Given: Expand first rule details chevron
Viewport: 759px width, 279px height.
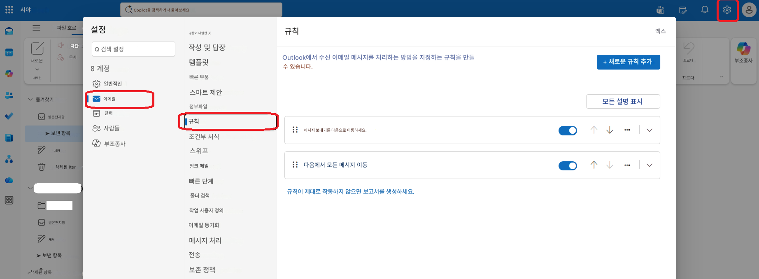Looking at the screenshot, I should click(x=650, y=130).
